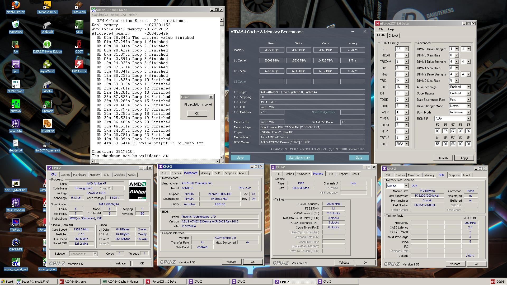
Task: Open the RivaTuner desktop icon
Action: point(47,124)
